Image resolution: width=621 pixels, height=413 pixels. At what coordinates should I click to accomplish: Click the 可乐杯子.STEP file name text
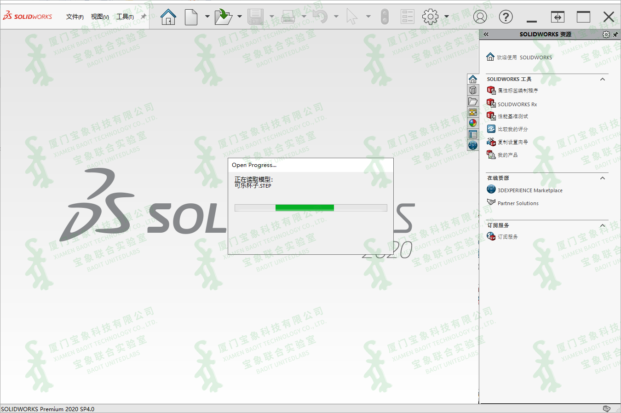tap(253, 186)
